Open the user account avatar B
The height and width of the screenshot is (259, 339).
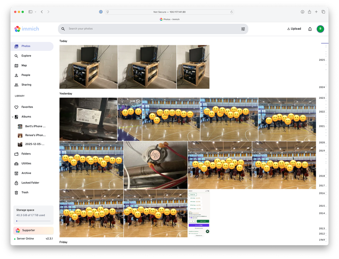[320, 29]
